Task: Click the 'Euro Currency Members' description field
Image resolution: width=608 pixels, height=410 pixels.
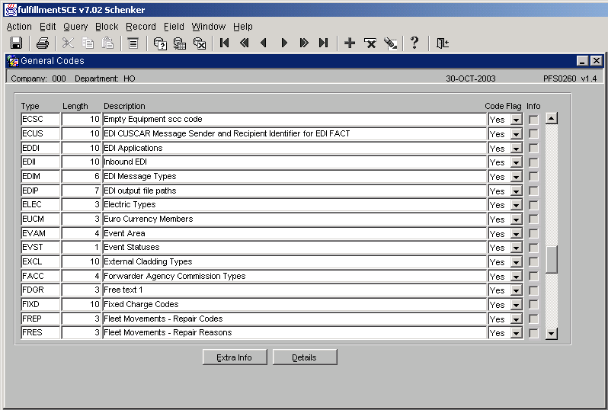Action: (x=294, y=219)
